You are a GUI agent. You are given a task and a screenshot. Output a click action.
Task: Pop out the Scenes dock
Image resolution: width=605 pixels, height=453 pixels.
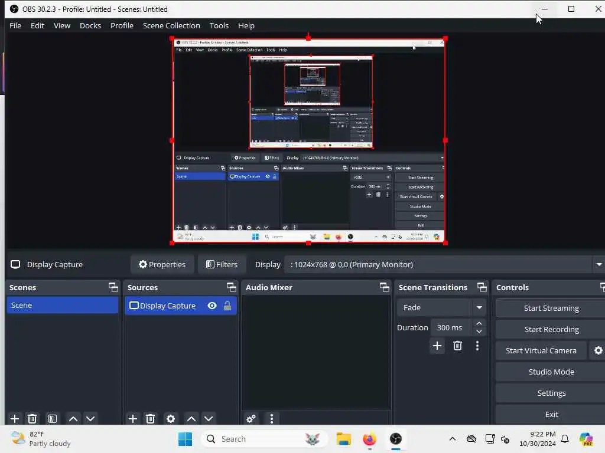point(113,287)
